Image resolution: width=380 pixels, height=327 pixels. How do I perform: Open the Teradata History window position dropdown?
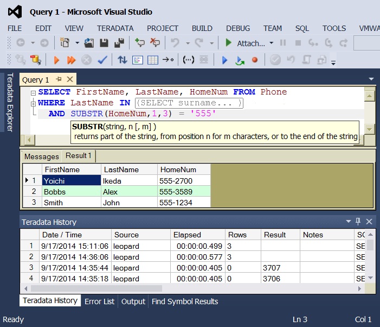[349, 221]
